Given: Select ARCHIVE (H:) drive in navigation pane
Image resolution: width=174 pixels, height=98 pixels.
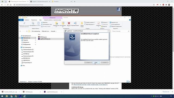Looking at the screenshot, I should coord(26,60).
